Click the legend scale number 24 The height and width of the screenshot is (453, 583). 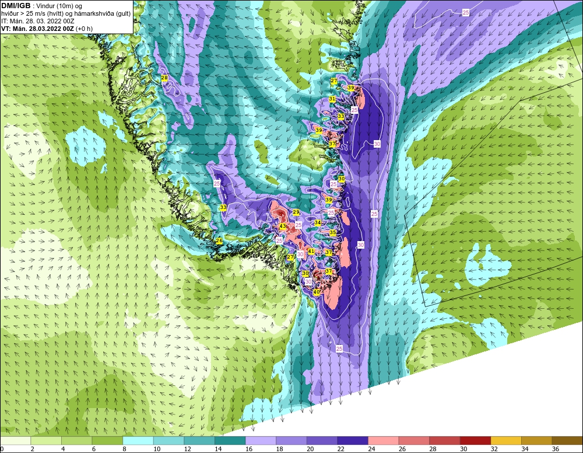371,449
